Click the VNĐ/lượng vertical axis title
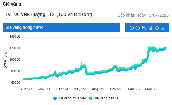 [x=5, y=59]
